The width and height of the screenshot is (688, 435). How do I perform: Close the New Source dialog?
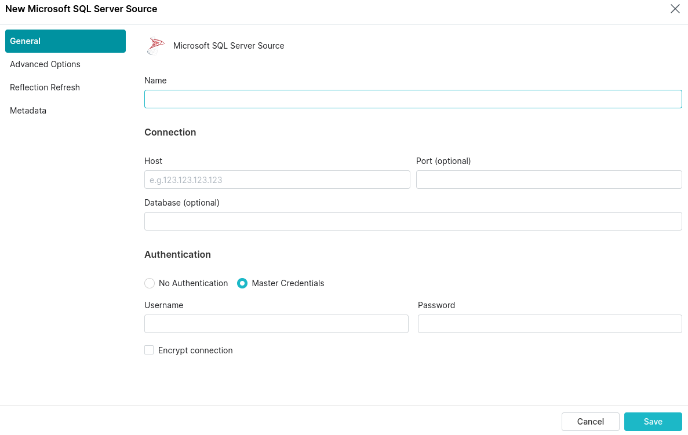[x=675, y=9]
